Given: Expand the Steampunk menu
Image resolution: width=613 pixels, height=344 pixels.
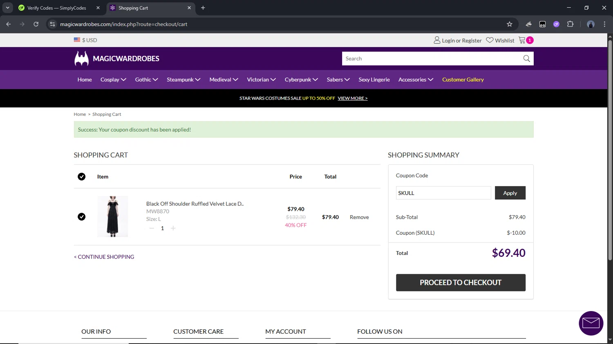Looking at the screenshot, I should 183,79.
